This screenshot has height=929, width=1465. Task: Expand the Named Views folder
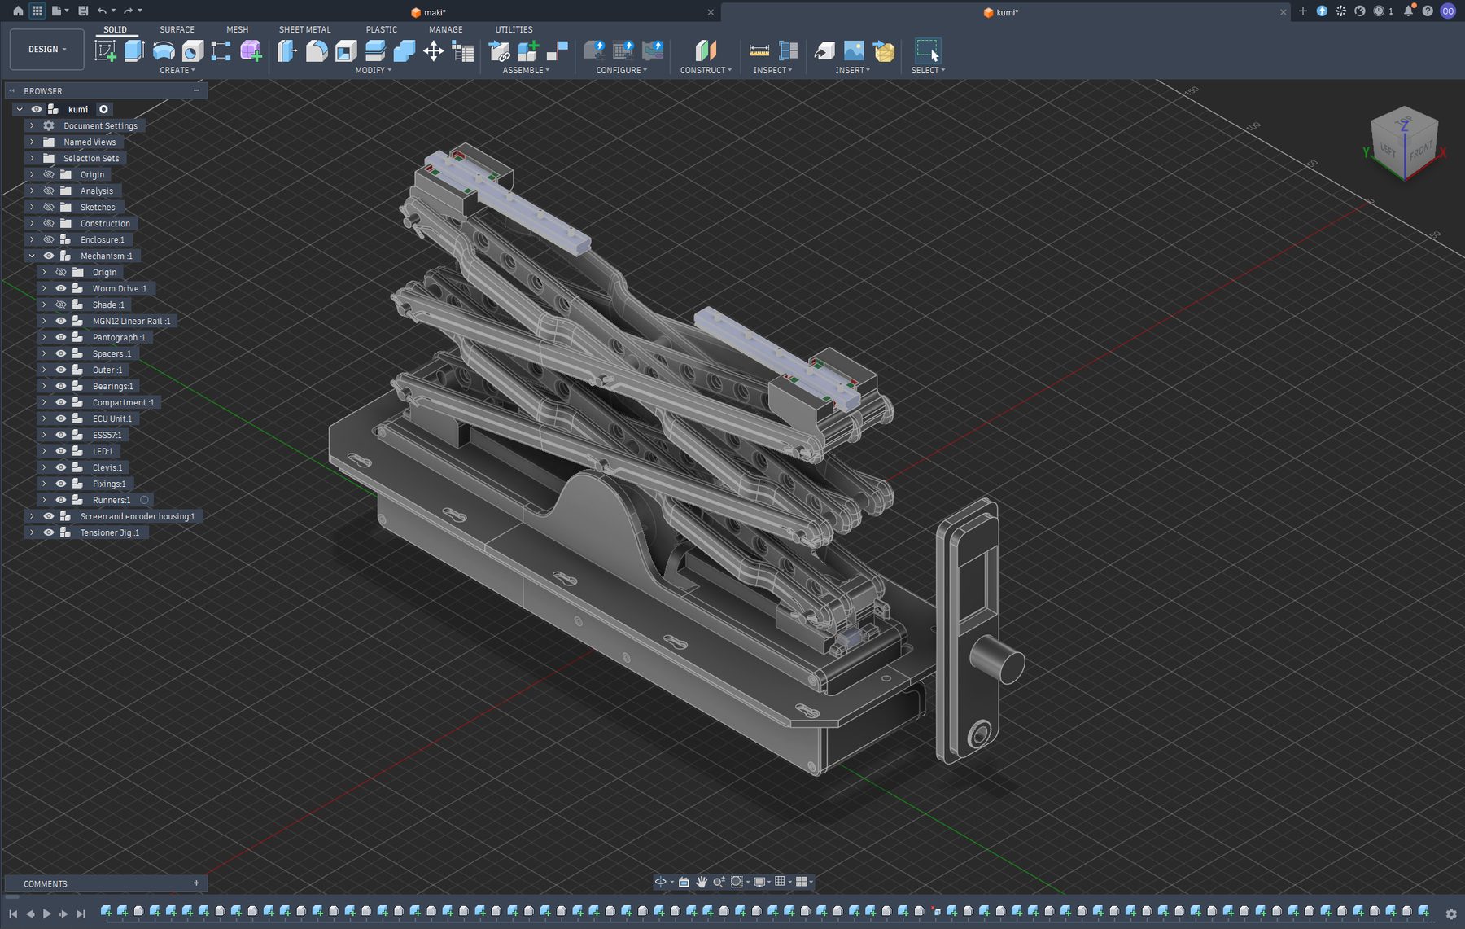(32, 142)
